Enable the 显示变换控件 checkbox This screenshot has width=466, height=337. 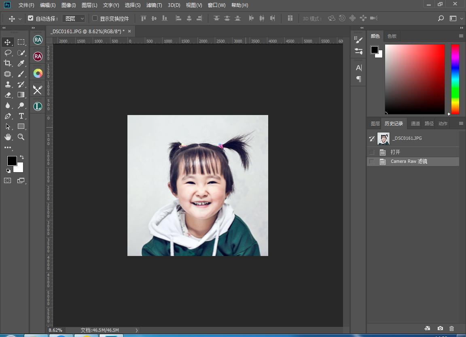(x=95, y=18)
